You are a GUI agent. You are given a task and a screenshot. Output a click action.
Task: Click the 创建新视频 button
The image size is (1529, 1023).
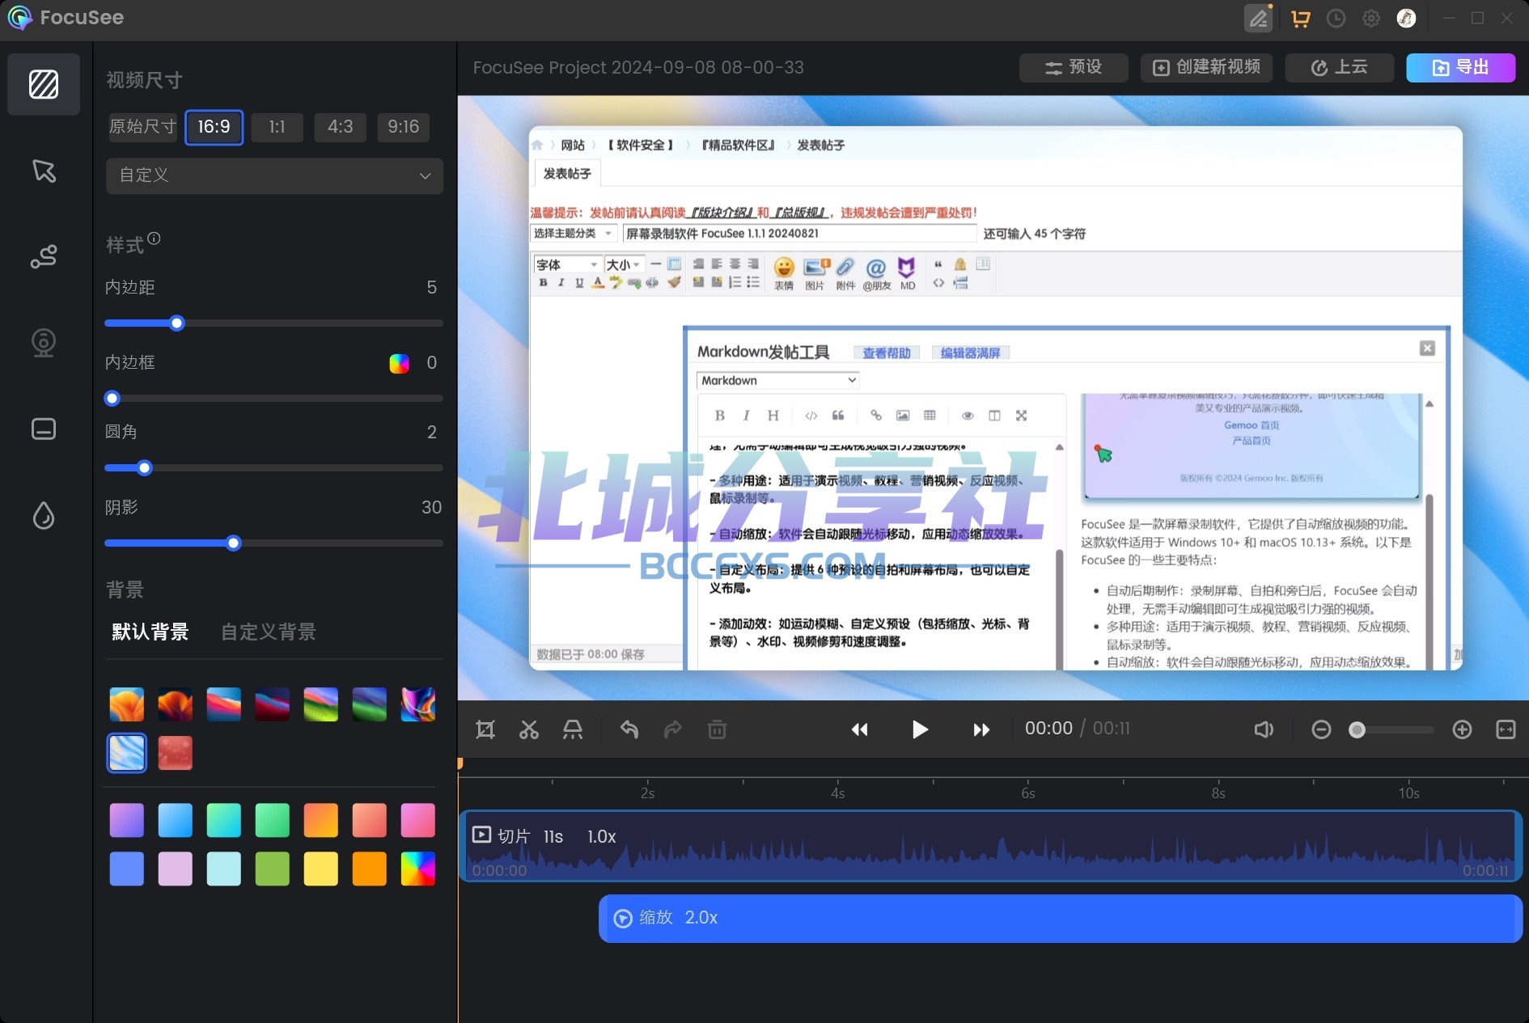coord(1206,67)
